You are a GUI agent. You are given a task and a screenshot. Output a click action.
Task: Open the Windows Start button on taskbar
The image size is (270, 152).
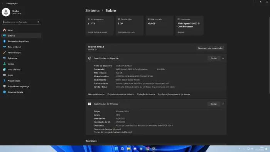point(116,149)
